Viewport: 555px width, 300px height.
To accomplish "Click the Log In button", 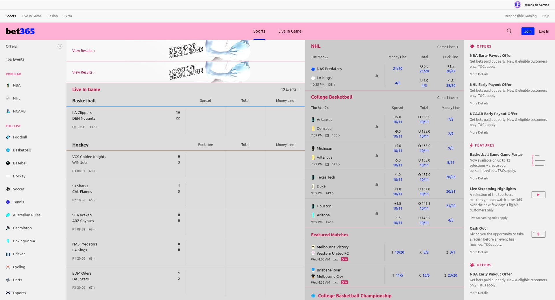I will click(544, 31).
